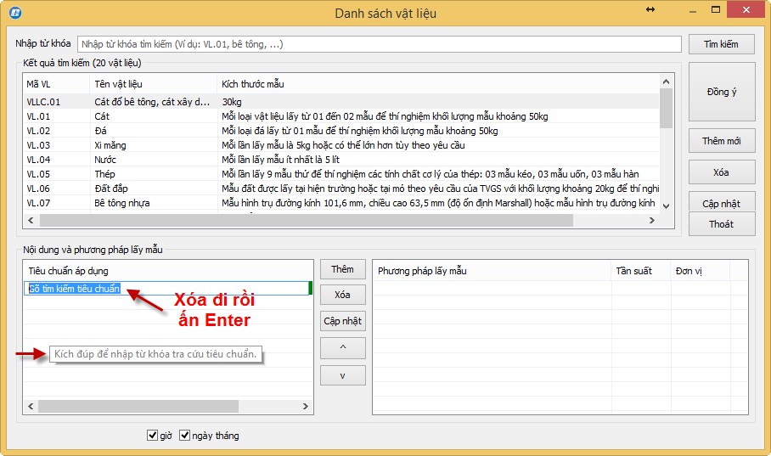
Task: Exit using the "Thoát" button
Action: (x=721, y=224)
